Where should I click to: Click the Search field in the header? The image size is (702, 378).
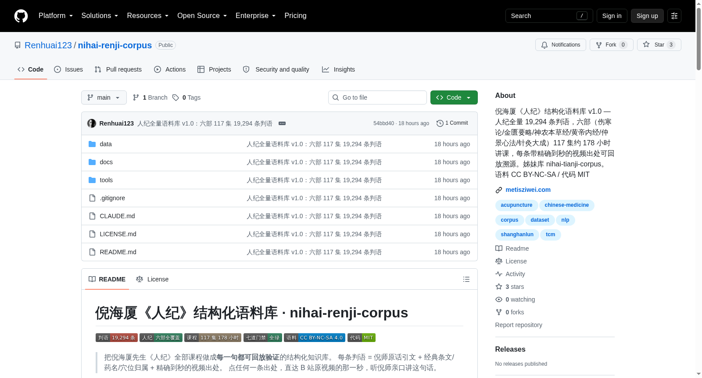point(549,16)
